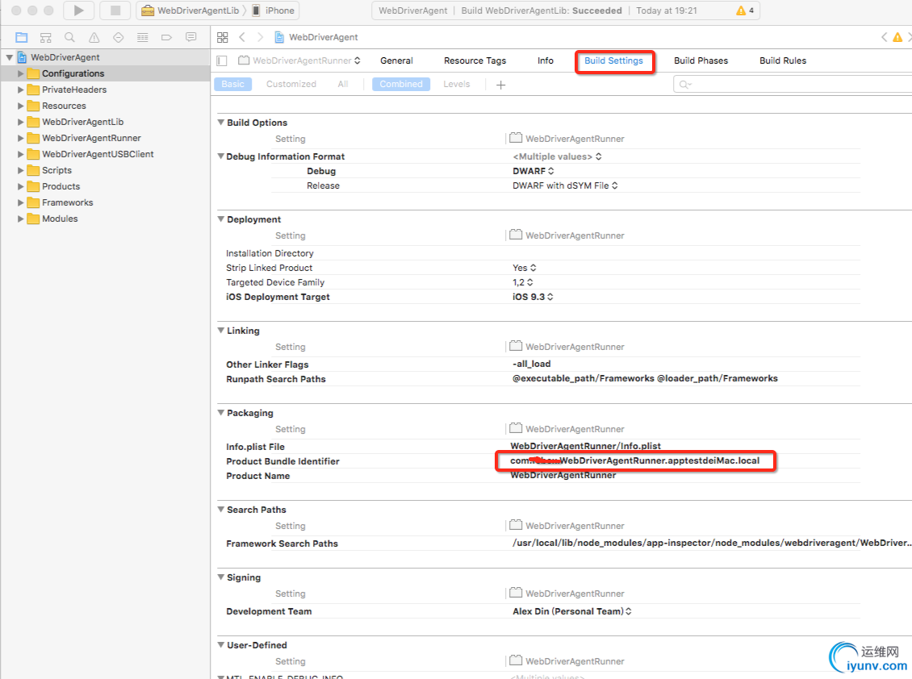This screenshot has width=912, height=679.
Task: Collapse the Packaging section
Action: (x=221, y=413)
